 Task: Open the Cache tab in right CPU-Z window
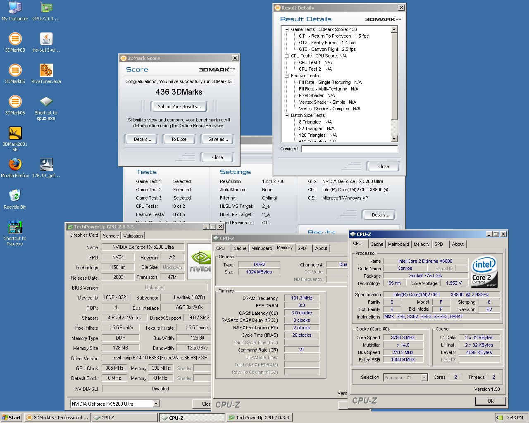click(376, 244)
